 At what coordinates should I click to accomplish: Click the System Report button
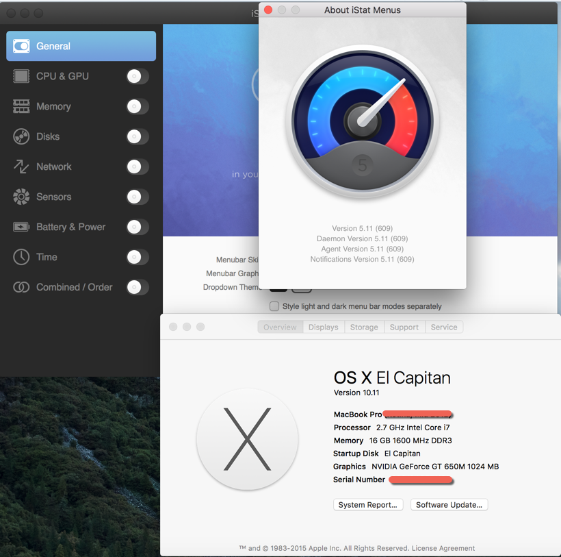pos(367,505)
